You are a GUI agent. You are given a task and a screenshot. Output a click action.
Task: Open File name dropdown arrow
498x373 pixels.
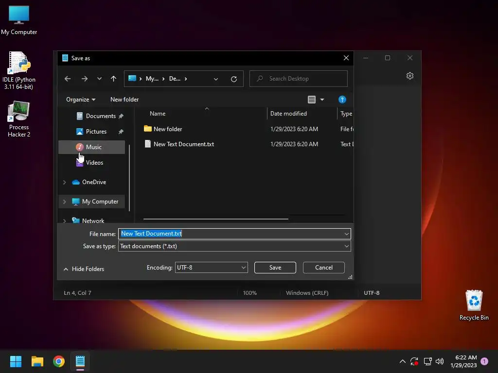[x=346, y=234]
